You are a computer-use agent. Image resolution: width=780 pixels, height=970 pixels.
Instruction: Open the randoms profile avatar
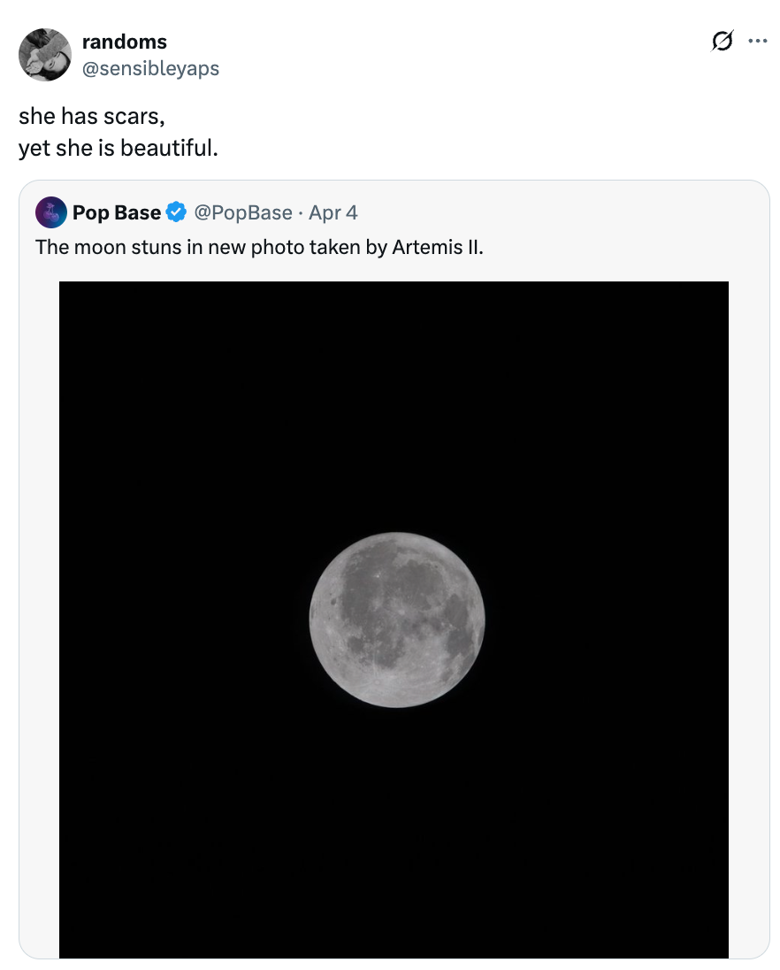[x=44, y=55]
